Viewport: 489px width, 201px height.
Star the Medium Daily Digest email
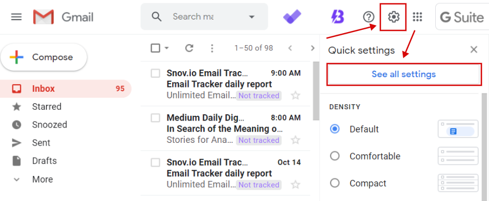pyautogui.click(x=295, y=140)
